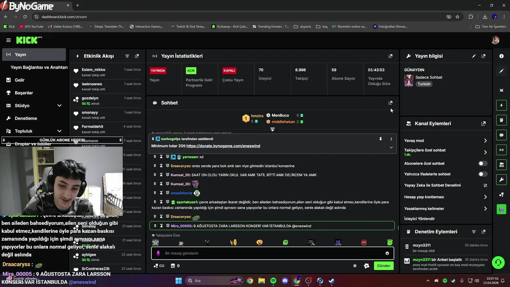510x287 pixels.
Task: Open the green headset support bubble
Action: 498,262
